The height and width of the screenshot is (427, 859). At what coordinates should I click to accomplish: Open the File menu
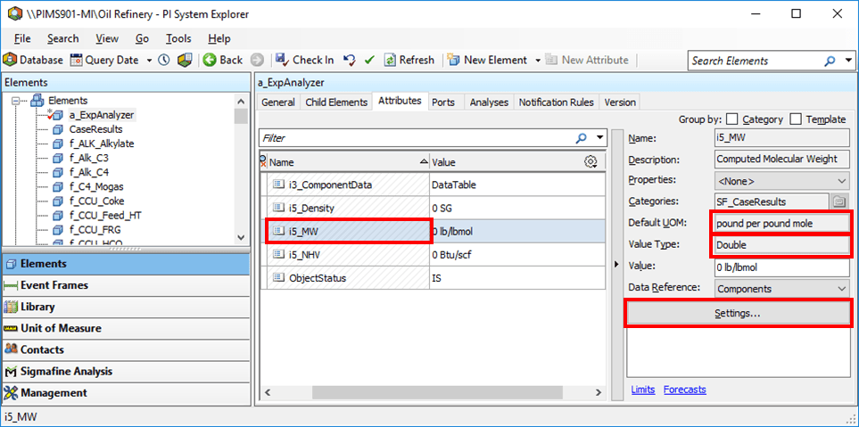coord(22,39)
